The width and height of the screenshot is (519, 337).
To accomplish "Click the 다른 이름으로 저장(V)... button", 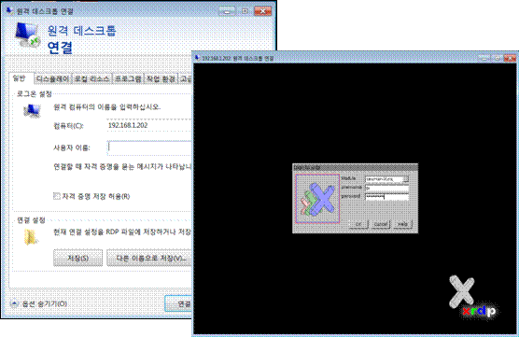I will coord(149,258).
